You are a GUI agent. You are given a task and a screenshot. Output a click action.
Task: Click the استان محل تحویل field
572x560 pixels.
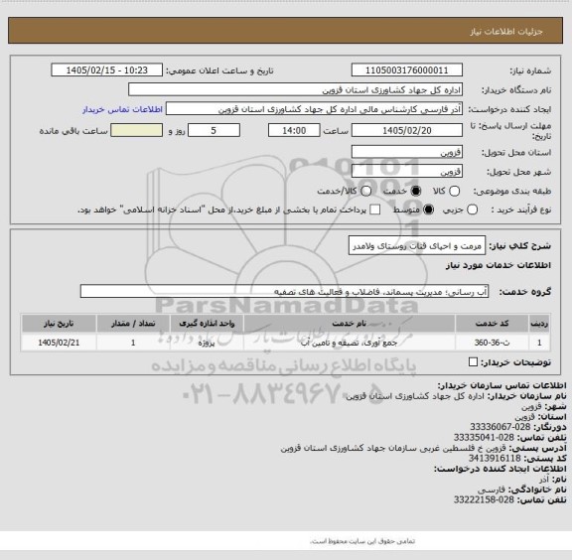click(407, 152)
